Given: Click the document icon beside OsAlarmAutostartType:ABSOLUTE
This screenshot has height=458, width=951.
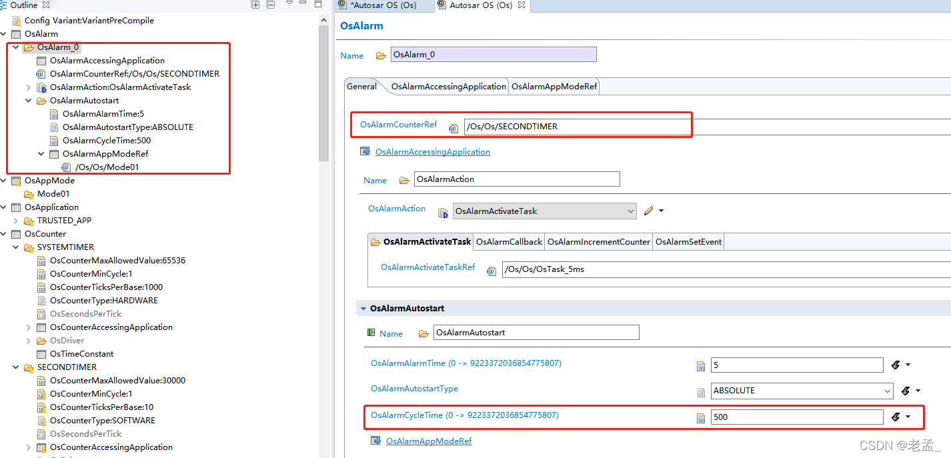Looking at the screenshot, I should [x=54, y=127].
